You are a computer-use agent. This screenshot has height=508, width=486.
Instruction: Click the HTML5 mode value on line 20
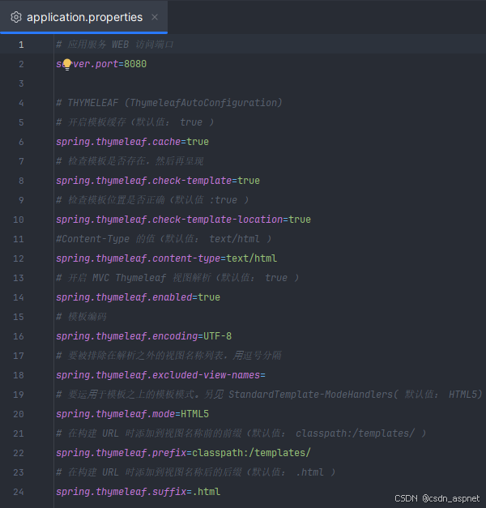point(194,414)
